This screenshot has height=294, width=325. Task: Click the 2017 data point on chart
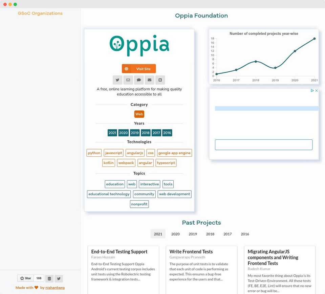coord(236,70)
